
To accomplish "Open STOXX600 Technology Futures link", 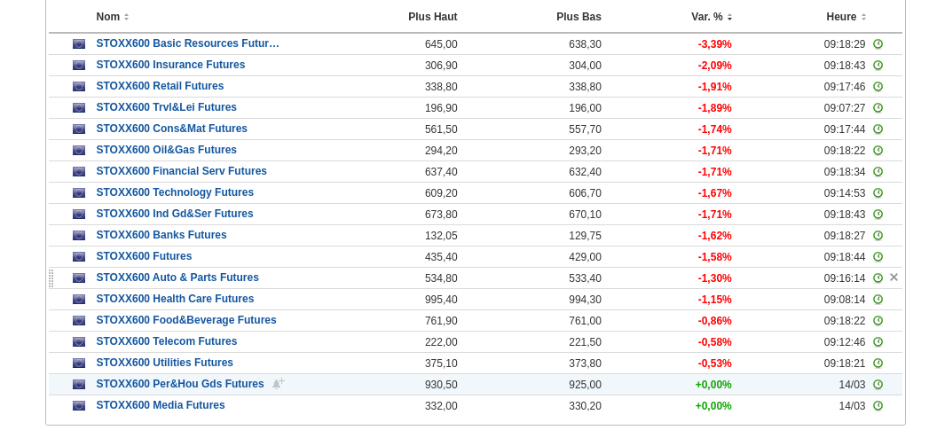I will 175,192.
